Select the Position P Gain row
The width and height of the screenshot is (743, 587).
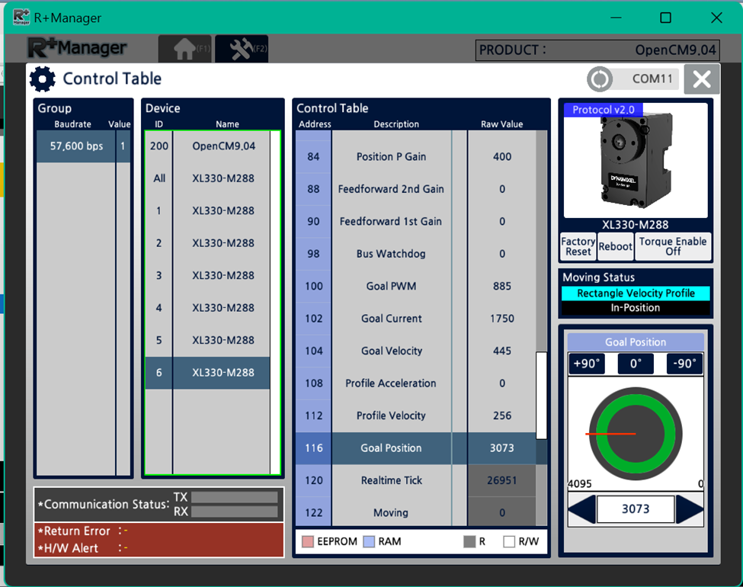(415, 157)
